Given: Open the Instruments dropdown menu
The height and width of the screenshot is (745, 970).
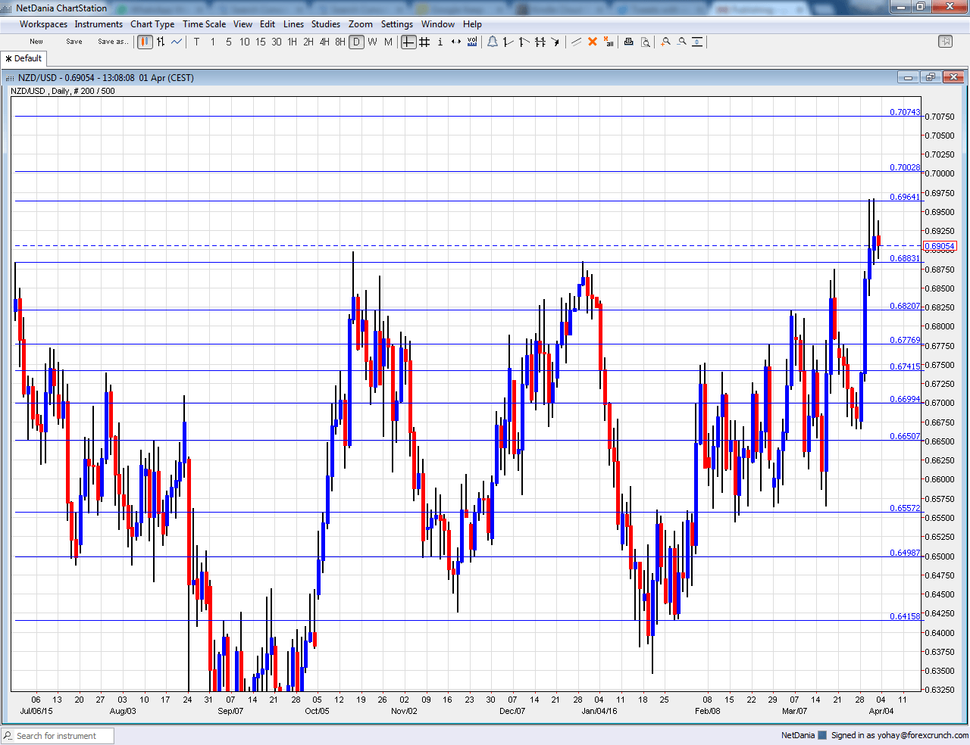Looking at the screenshot, I should [99, 23].
